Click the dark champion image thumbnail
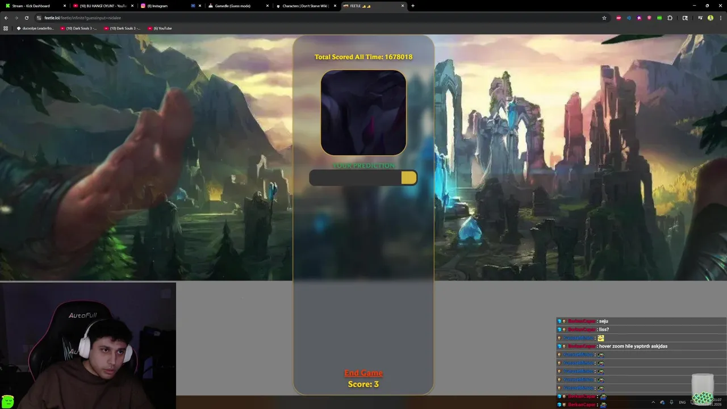This screenshot has height=409, width=727. pyautogui.click(x=363, y=112)
